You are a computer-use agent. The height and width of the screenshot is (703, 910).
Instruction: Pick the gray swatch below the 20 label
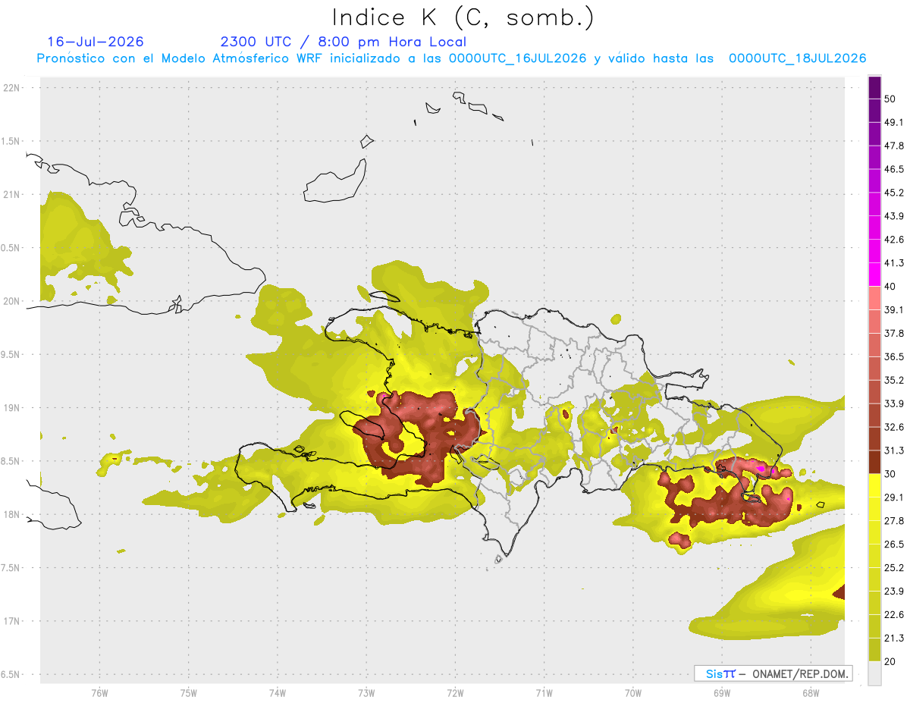[x=874, y=673]
